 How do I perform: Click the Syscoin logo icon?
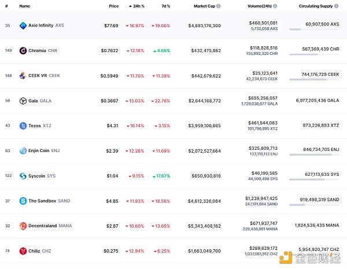pyautogui.click(x=23, y=176)
